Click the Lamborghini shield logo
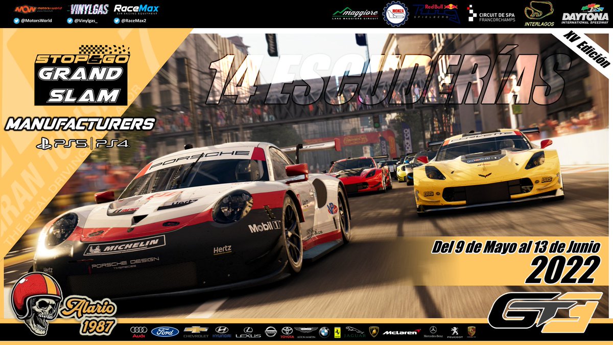 374,332
